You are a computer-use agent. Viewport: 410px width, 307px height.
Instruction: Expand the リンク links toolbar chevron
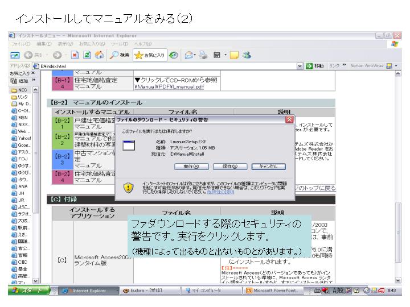344,65
